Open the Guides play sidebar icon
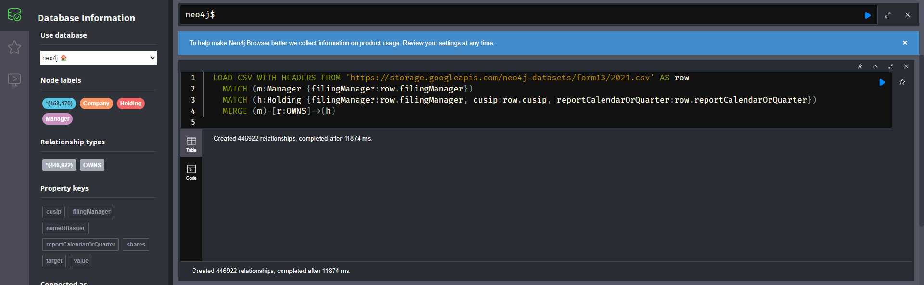Screen dimensions: 924x285 [x=14, y=79]
